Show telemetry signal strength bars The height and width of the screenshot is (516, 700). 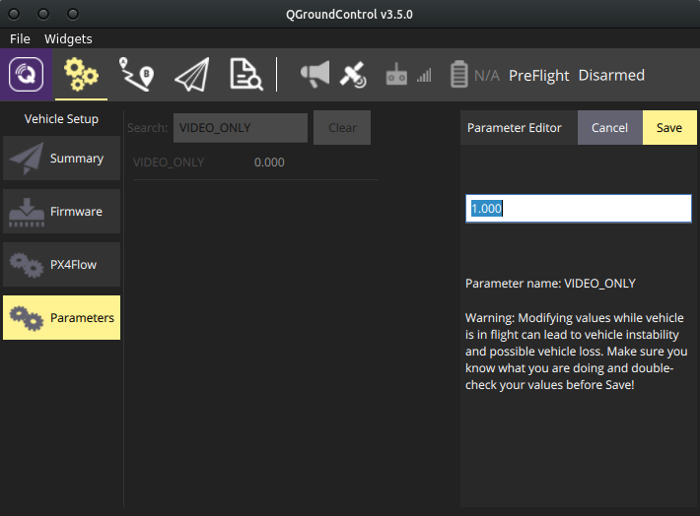pyautogui.click(x=424, y=76)
